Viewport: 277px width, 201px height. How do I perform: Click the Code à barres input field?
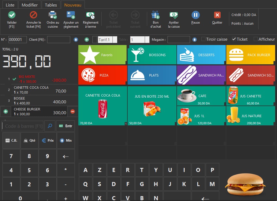[x=23, y=126]
